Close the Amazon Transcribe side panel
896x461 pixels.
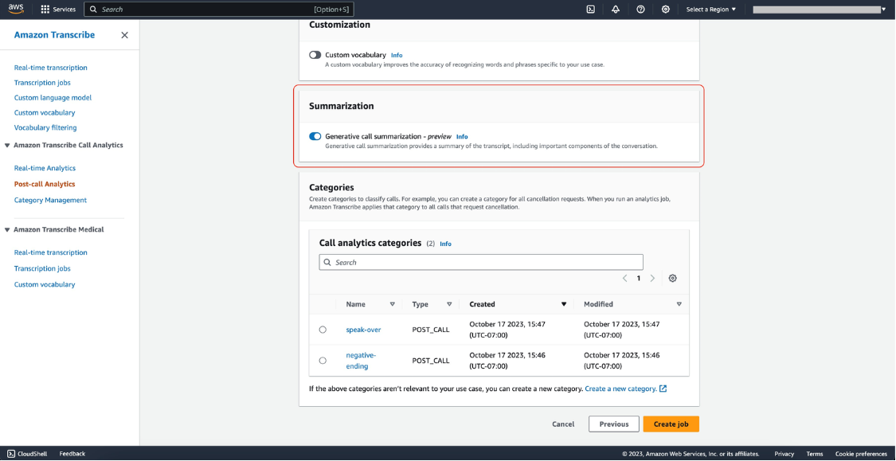[x=124, y=35]
